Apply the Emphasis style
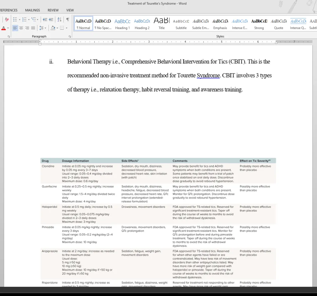This screenshot has width=317, height=296. (220, 23)
